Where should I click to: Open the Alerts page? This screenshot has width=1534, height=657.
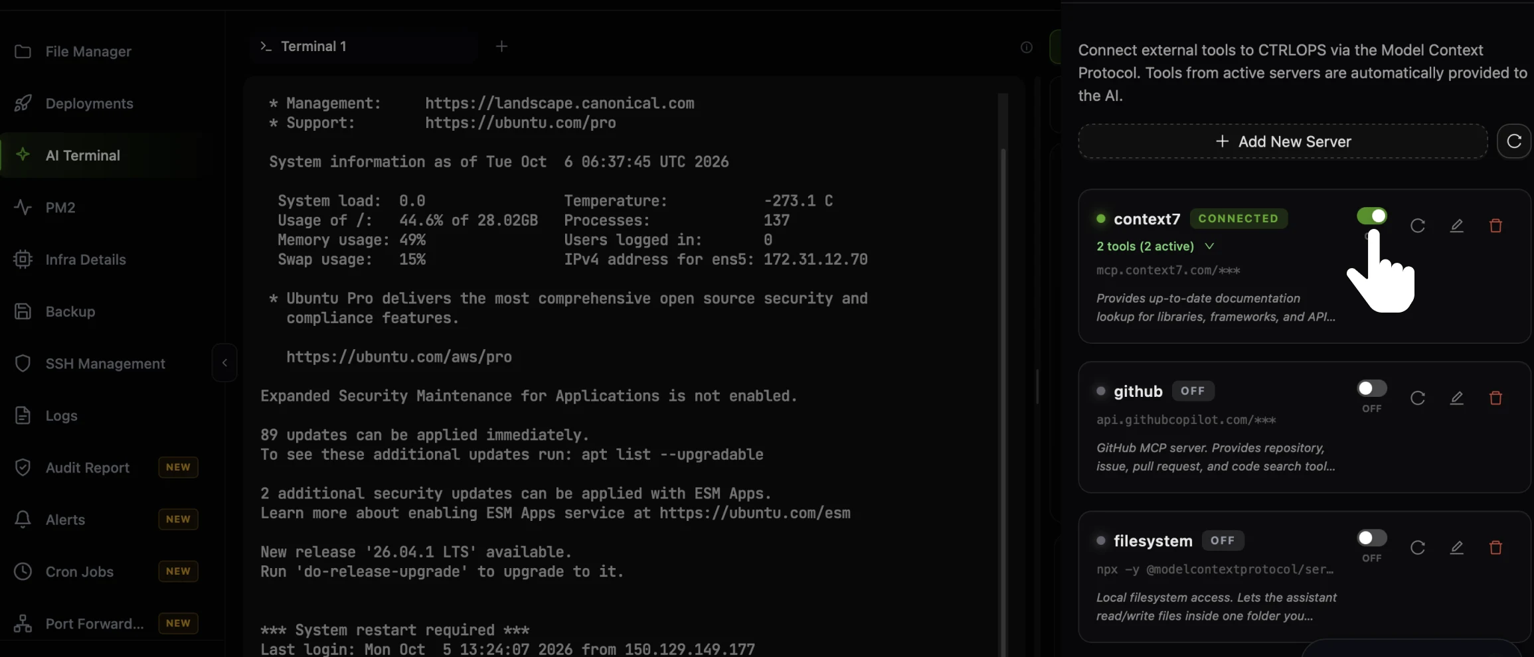(x=66, y=520)
